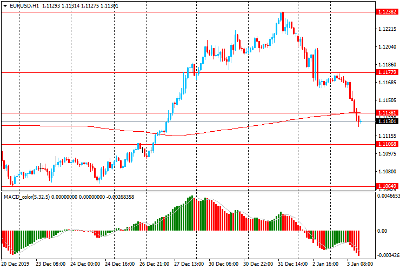Image resolution: width=400 pixels, height=270 pixels.
Task: Click the current price label 1.11301
Action: click(x=387, y=122)
